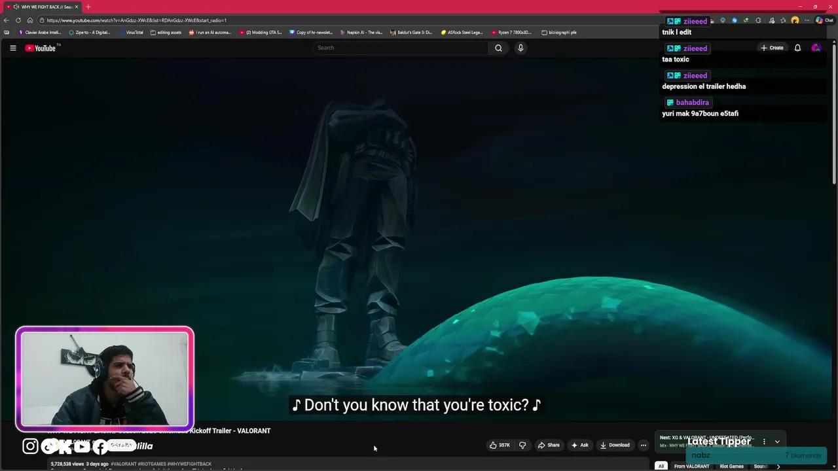Download the video

(615, 445)
